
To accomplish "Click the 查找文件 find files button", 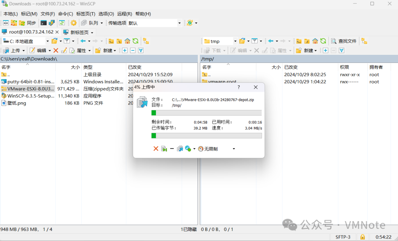I will (x=344, y=41).
